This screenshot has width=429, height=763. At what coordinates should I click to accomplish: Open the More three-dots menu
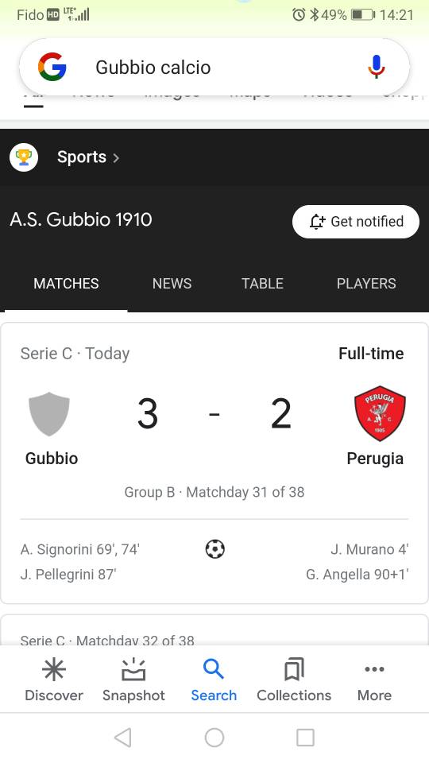[374, 669]
